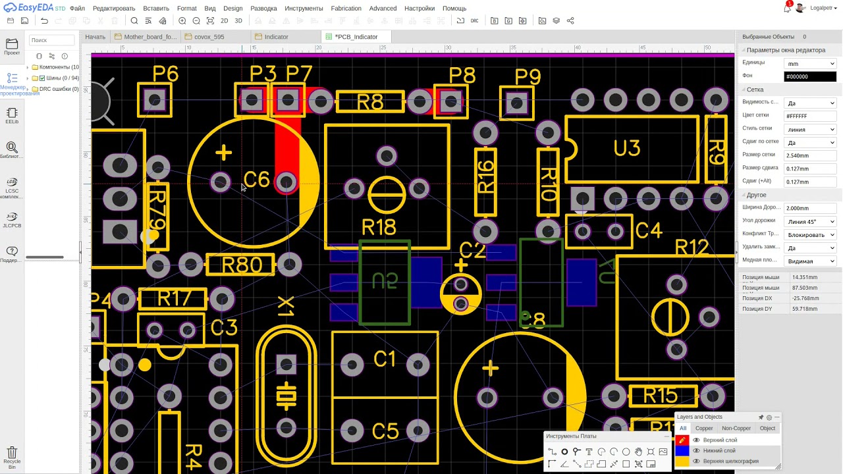Screen dimensions: 843x474
Task: Select the Circle tool in PCB tools
Action: point(626,452)
